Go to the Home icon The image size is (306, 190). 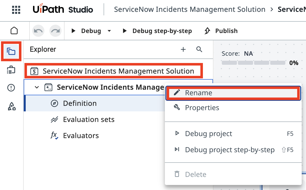[14, 31]
